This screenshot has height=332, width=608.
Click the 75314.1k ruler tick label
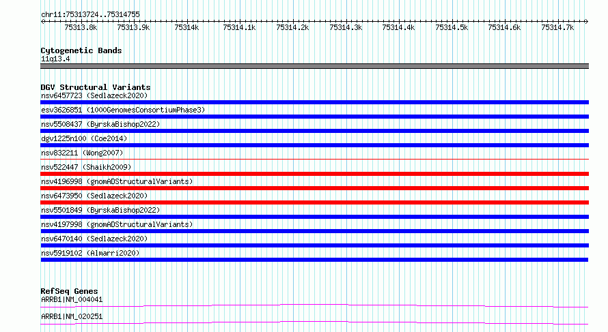239,27
